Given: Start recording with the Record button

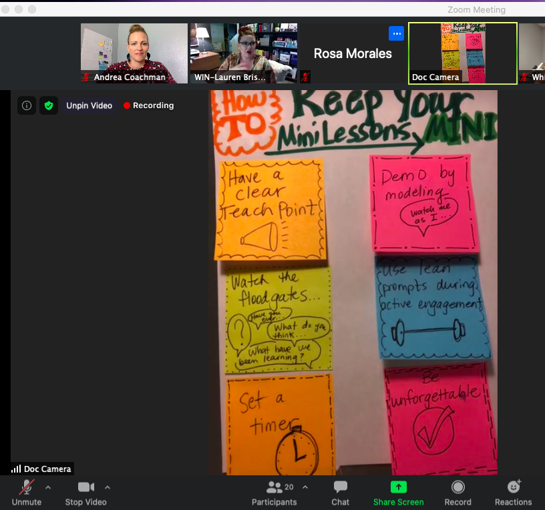Looking at the screenshot, I should tap(458, 493).
